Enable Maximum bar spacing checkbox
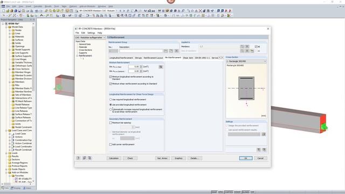The height and width of the screenshot is (194, 345). (111, 123)
